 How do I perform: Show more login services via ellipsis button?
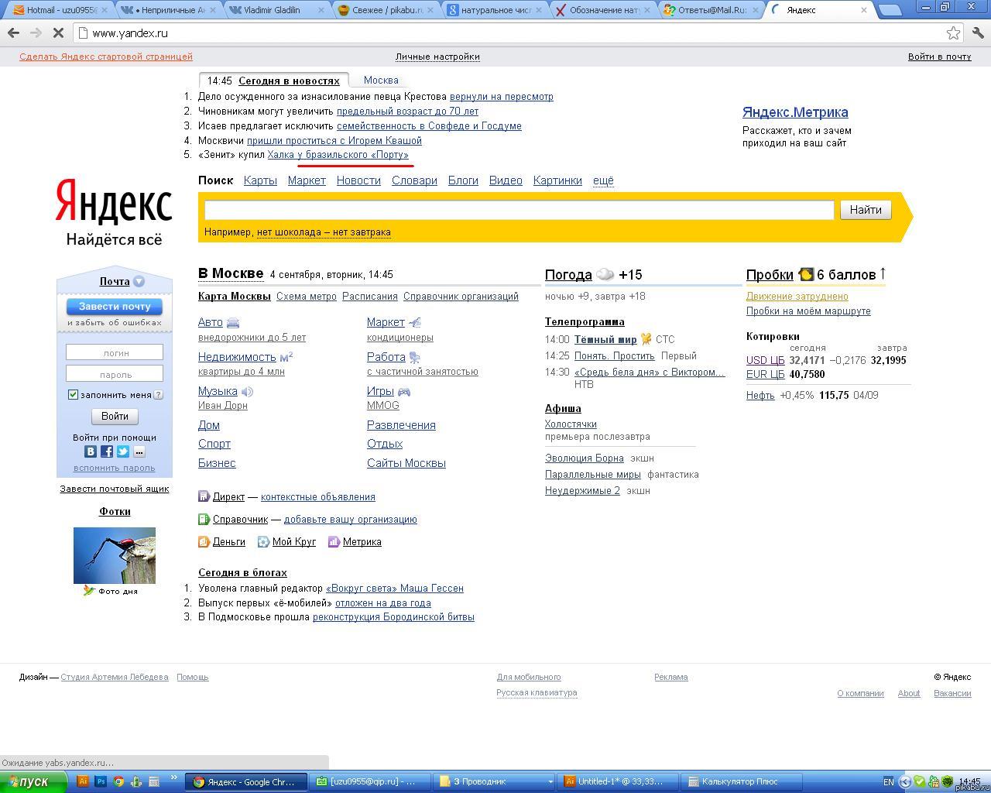(x=139, y=451)
